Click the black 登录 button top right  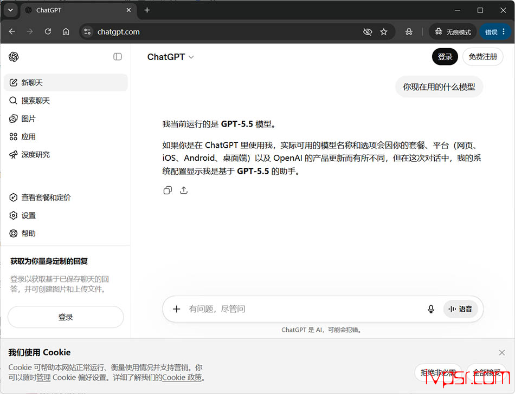click(445, 57)
